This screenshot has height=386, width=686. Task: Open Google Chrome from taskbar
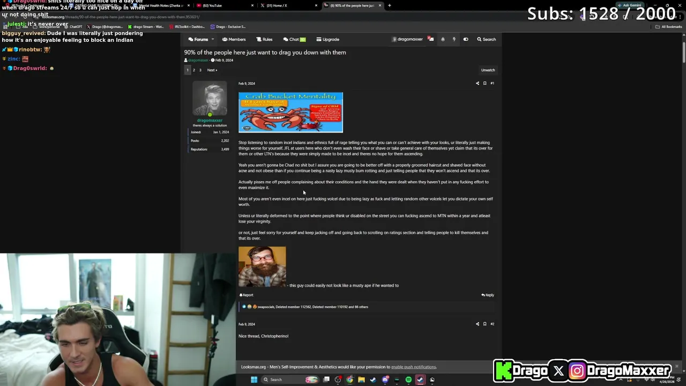point(349,380)
